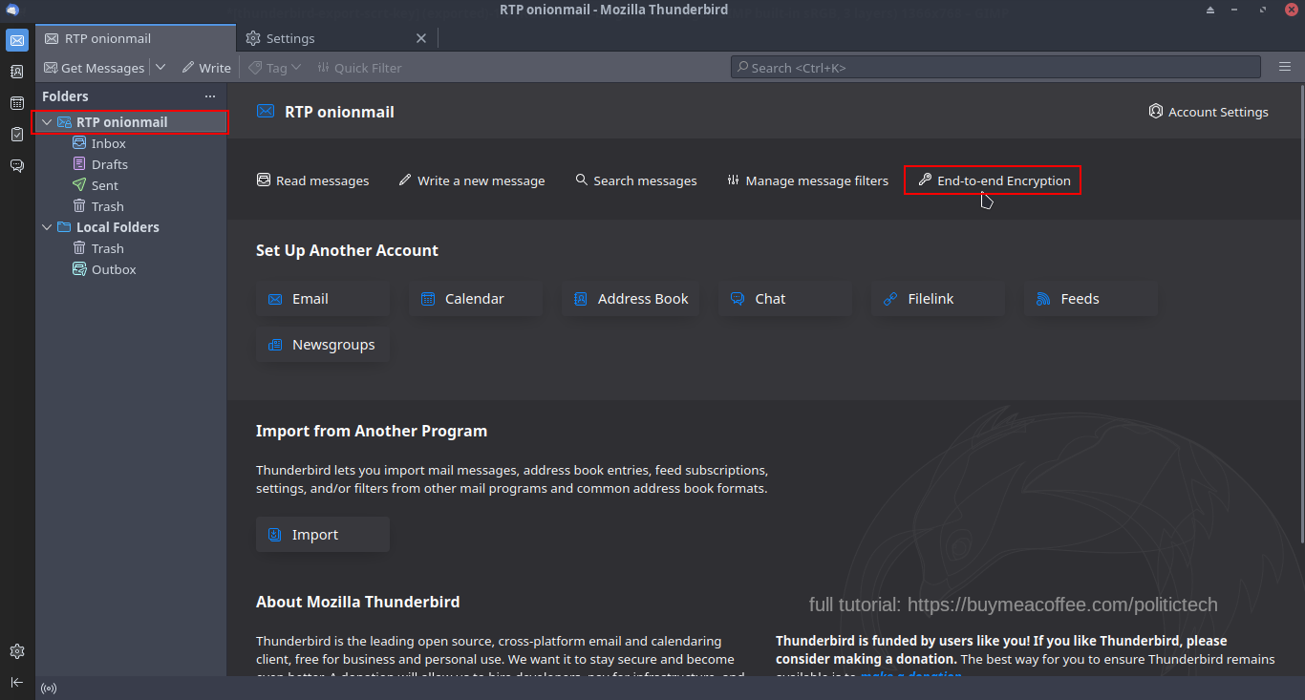Click the online status icon in status bar
1305x700 pixels.
tap(49, 689)
